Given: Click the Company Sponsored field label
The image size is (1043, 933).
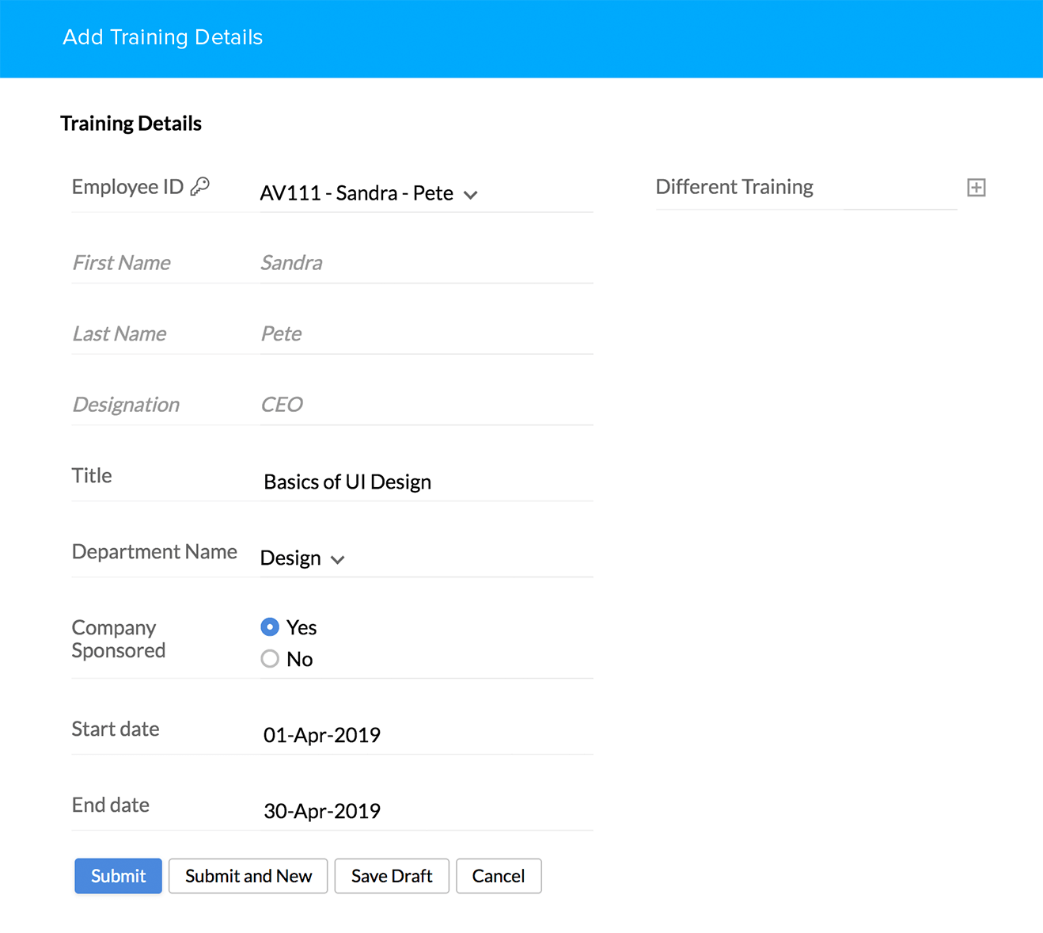Looking at the screenshot, I should 119,639.
